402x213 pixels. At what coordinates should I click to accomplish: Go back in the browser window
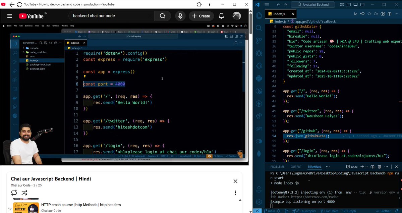[12, 4]
